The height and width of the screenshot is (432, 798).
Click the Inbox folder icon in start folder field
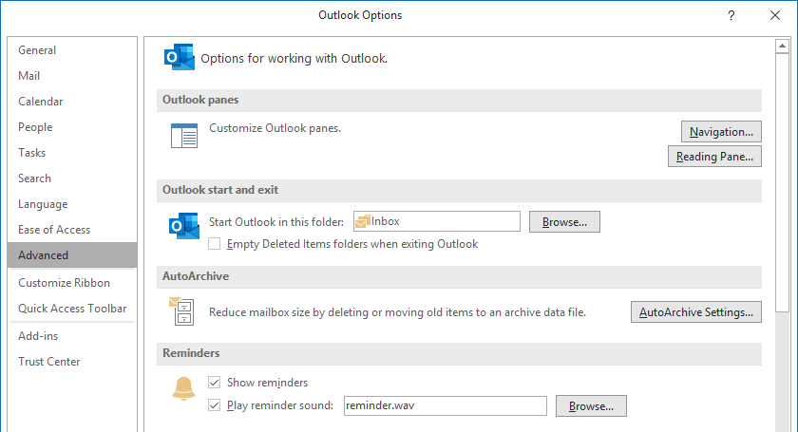[363, 221]
